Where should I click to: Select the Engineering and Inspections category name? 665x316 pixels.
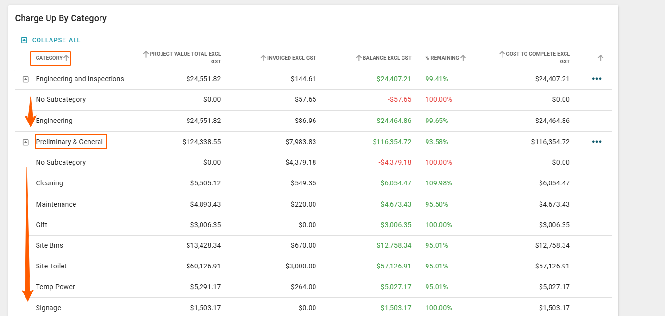click(x=80, y=79)
